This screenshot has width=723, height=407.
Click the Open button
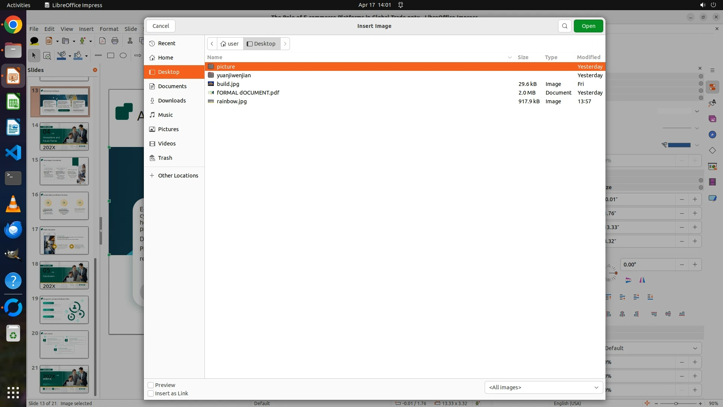point(588,26)
